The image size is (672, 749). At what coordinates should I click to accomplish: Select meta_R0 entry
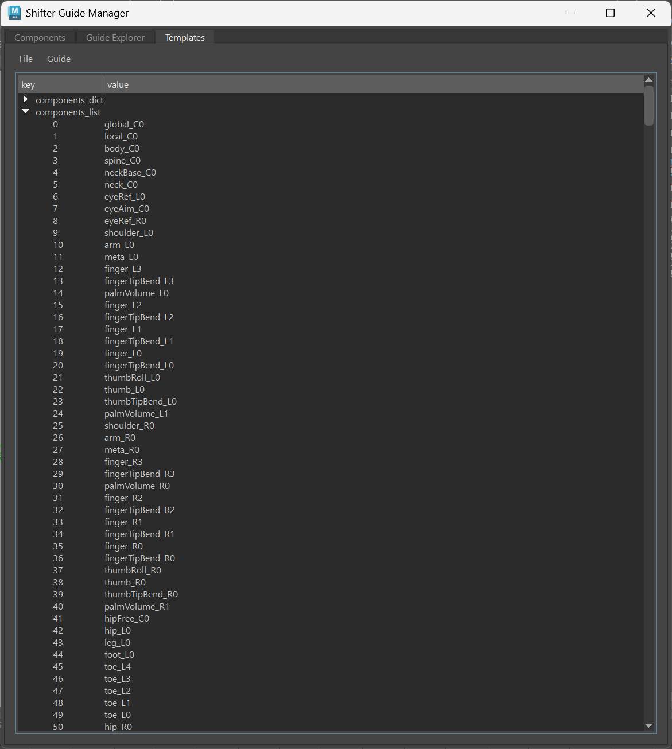pos(331,449)
